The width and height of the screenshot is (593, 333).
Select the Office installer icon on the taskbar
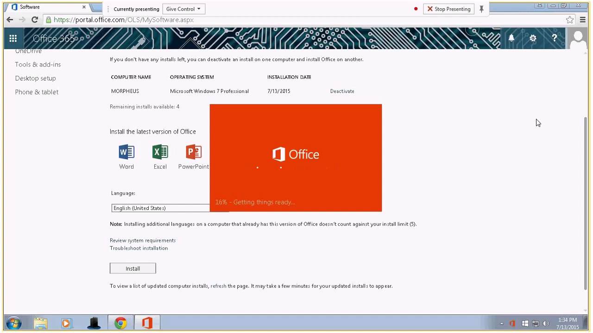tap(147, 322)
